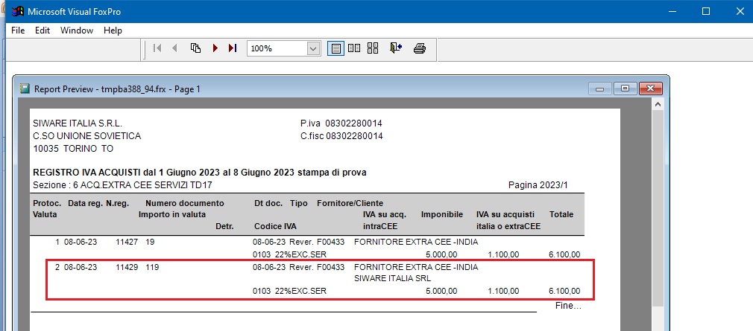Click the 'Imponibile' column header
The height and width of the screenshot is (331, 753).
click(442, 214)
